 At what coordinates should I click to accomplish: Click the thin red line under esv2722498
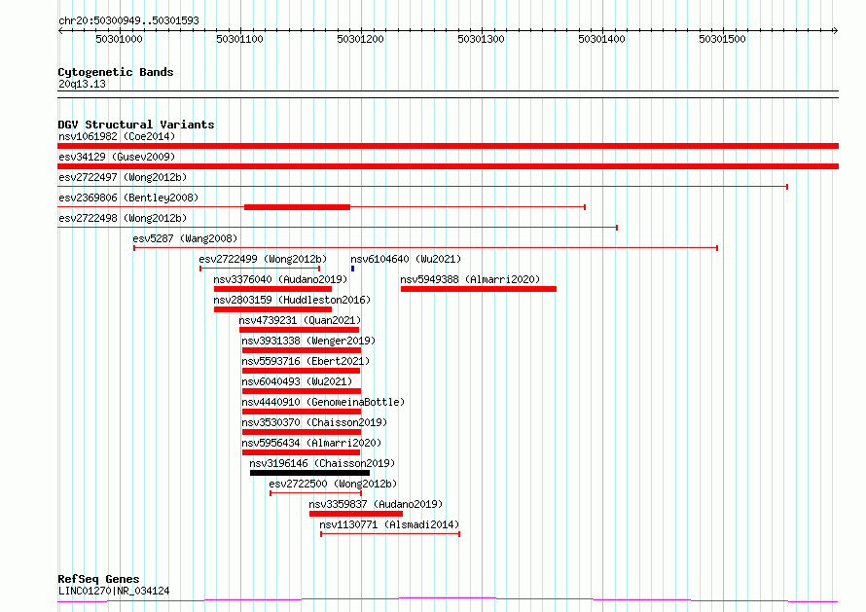pyautogui.click(x=338, y=228)
